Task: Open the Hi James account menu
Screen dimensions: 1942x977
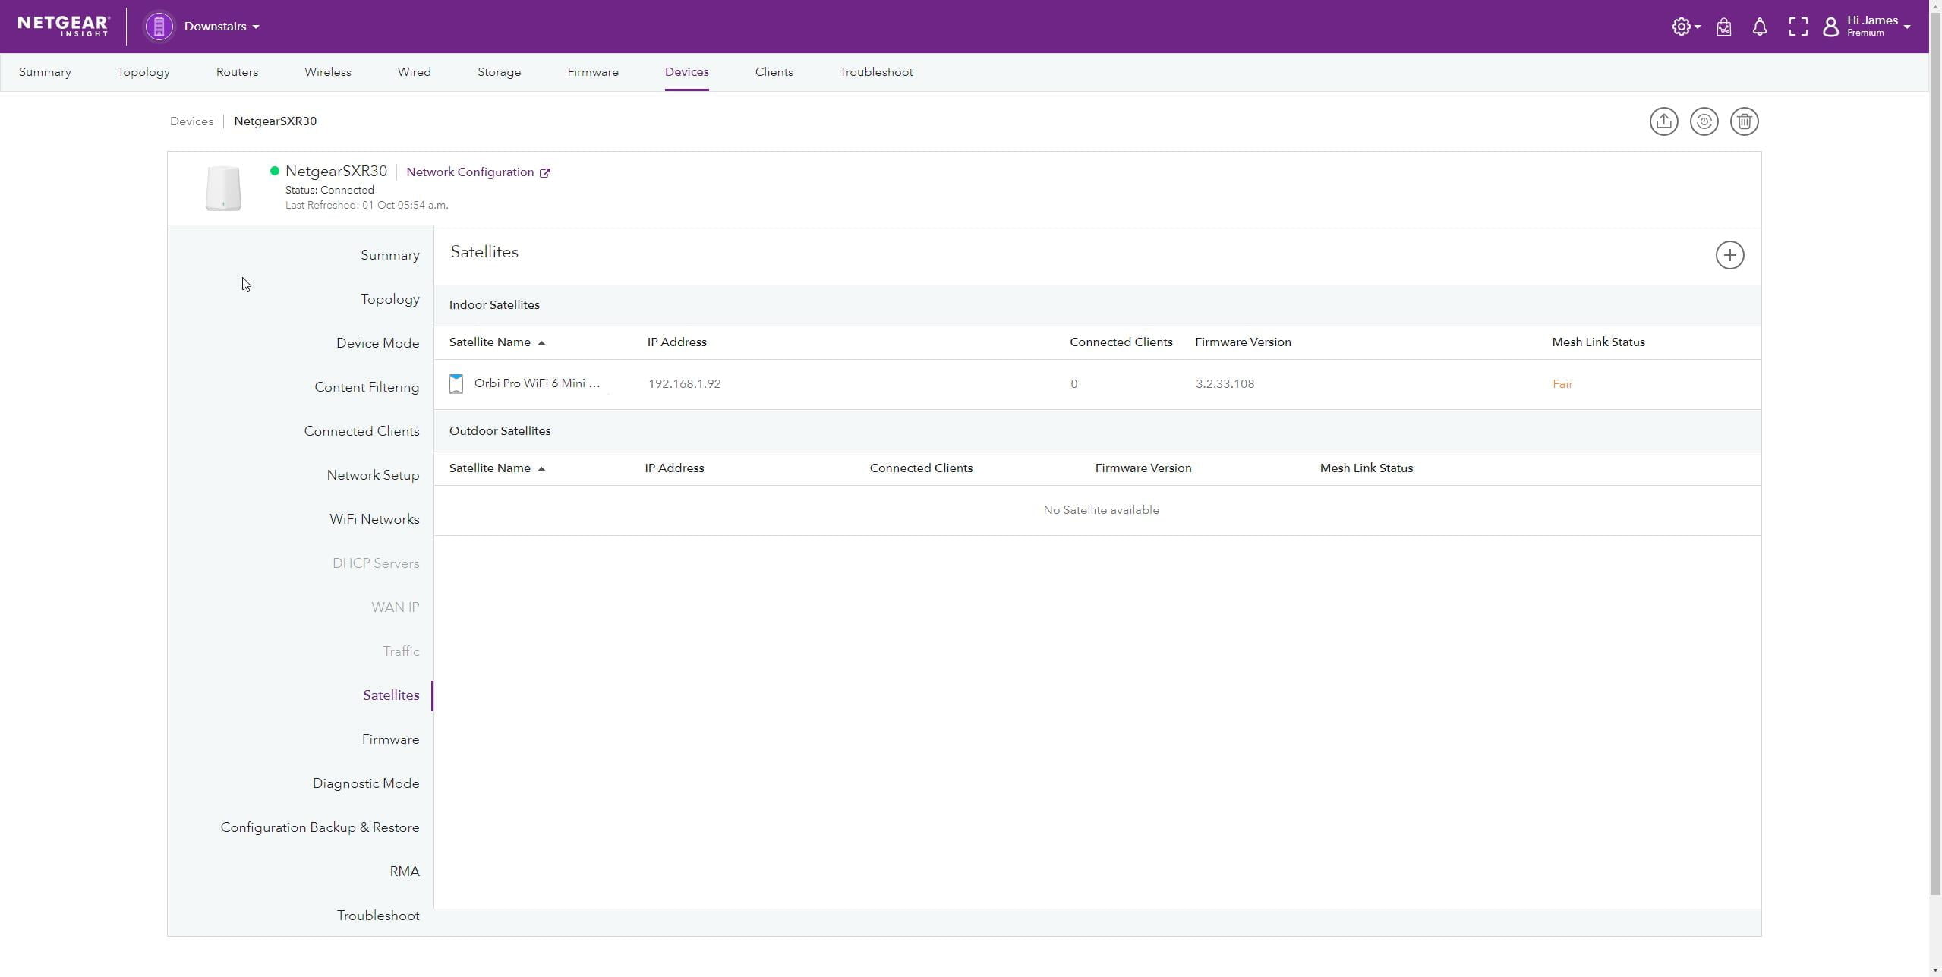Action: [1871, 27]
